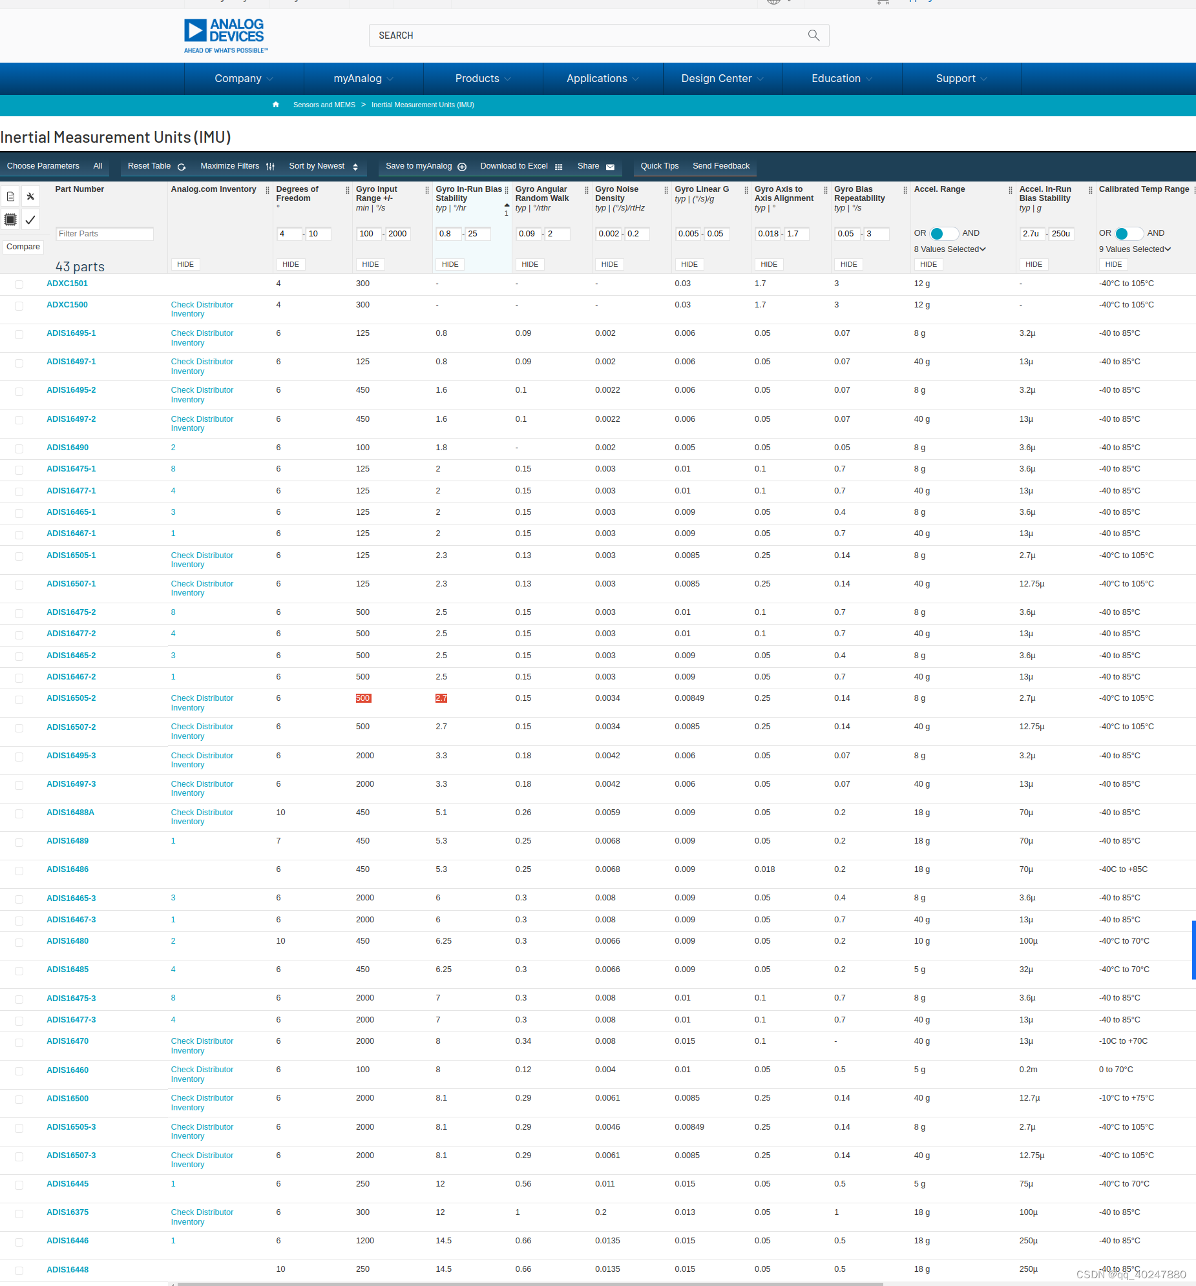Check the ADIS16490 row checkbox

pyautogui.click(x=19, y=449)
